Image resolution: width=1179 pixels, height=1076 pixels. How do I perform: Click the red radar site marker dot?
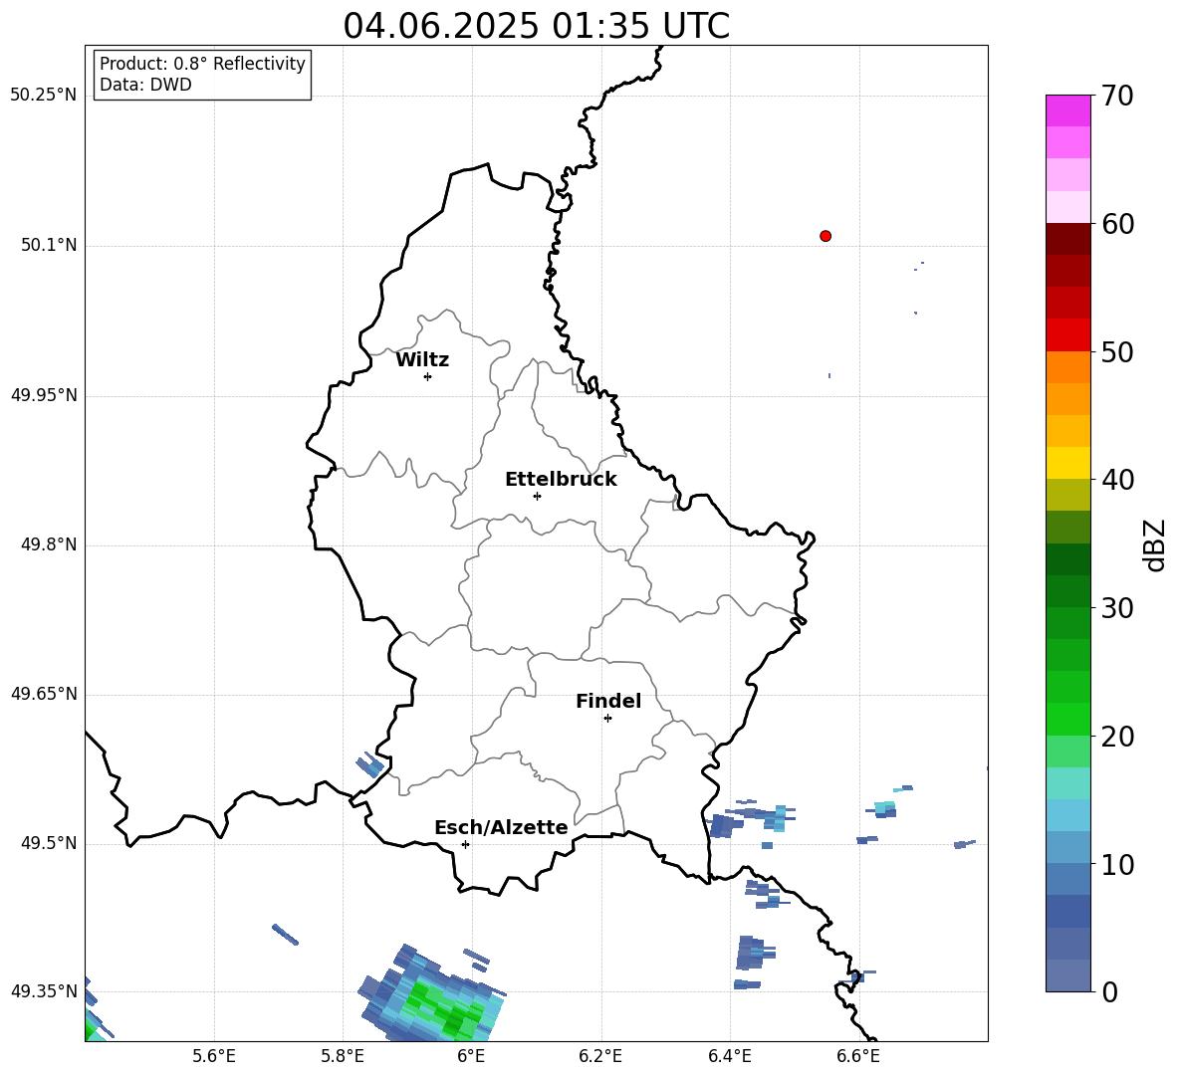click(x=825, y=236)
